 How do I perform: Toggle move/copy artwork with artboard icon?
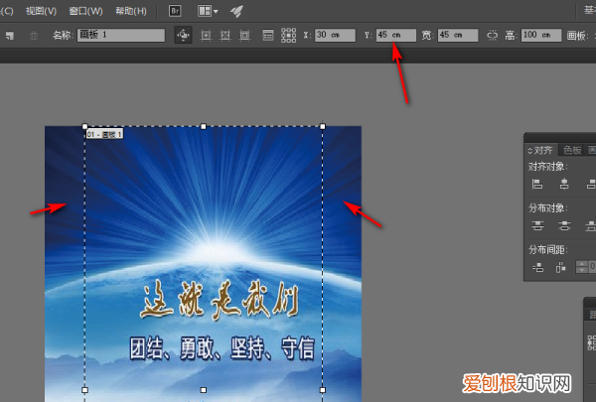(x=183, y=35)
